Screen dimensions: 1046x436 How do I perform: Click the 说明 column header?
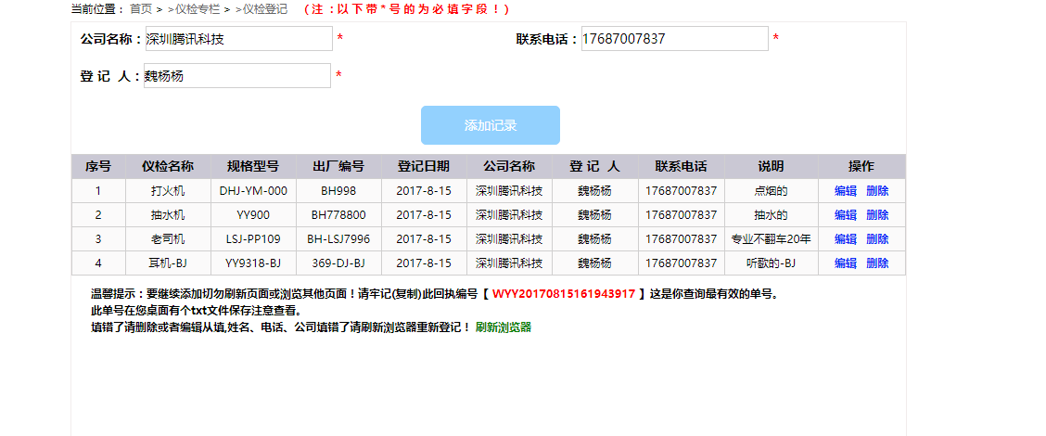click(772, 166)
